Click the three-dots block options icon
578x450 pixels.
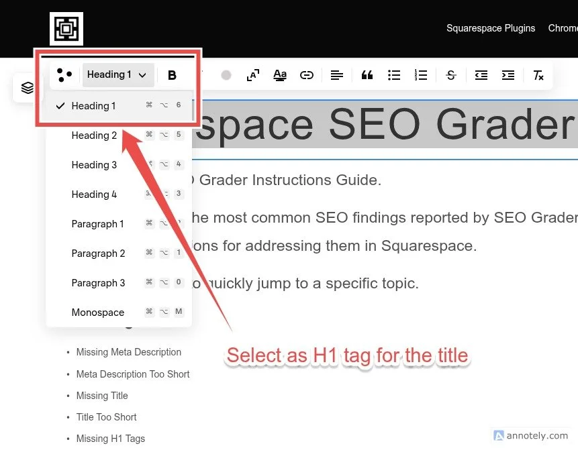tap(64, 74)
